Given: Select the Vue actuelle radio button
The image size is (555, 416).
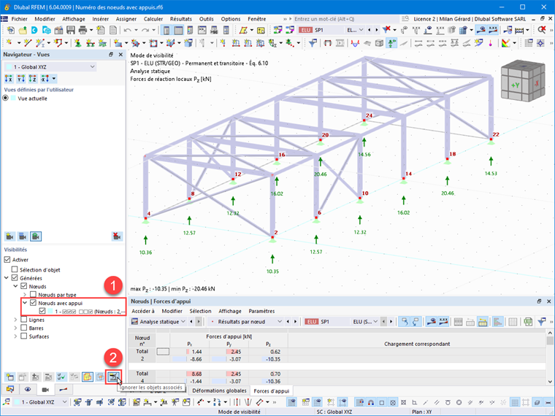Looking at the screenshot, I should pos(6,99).
